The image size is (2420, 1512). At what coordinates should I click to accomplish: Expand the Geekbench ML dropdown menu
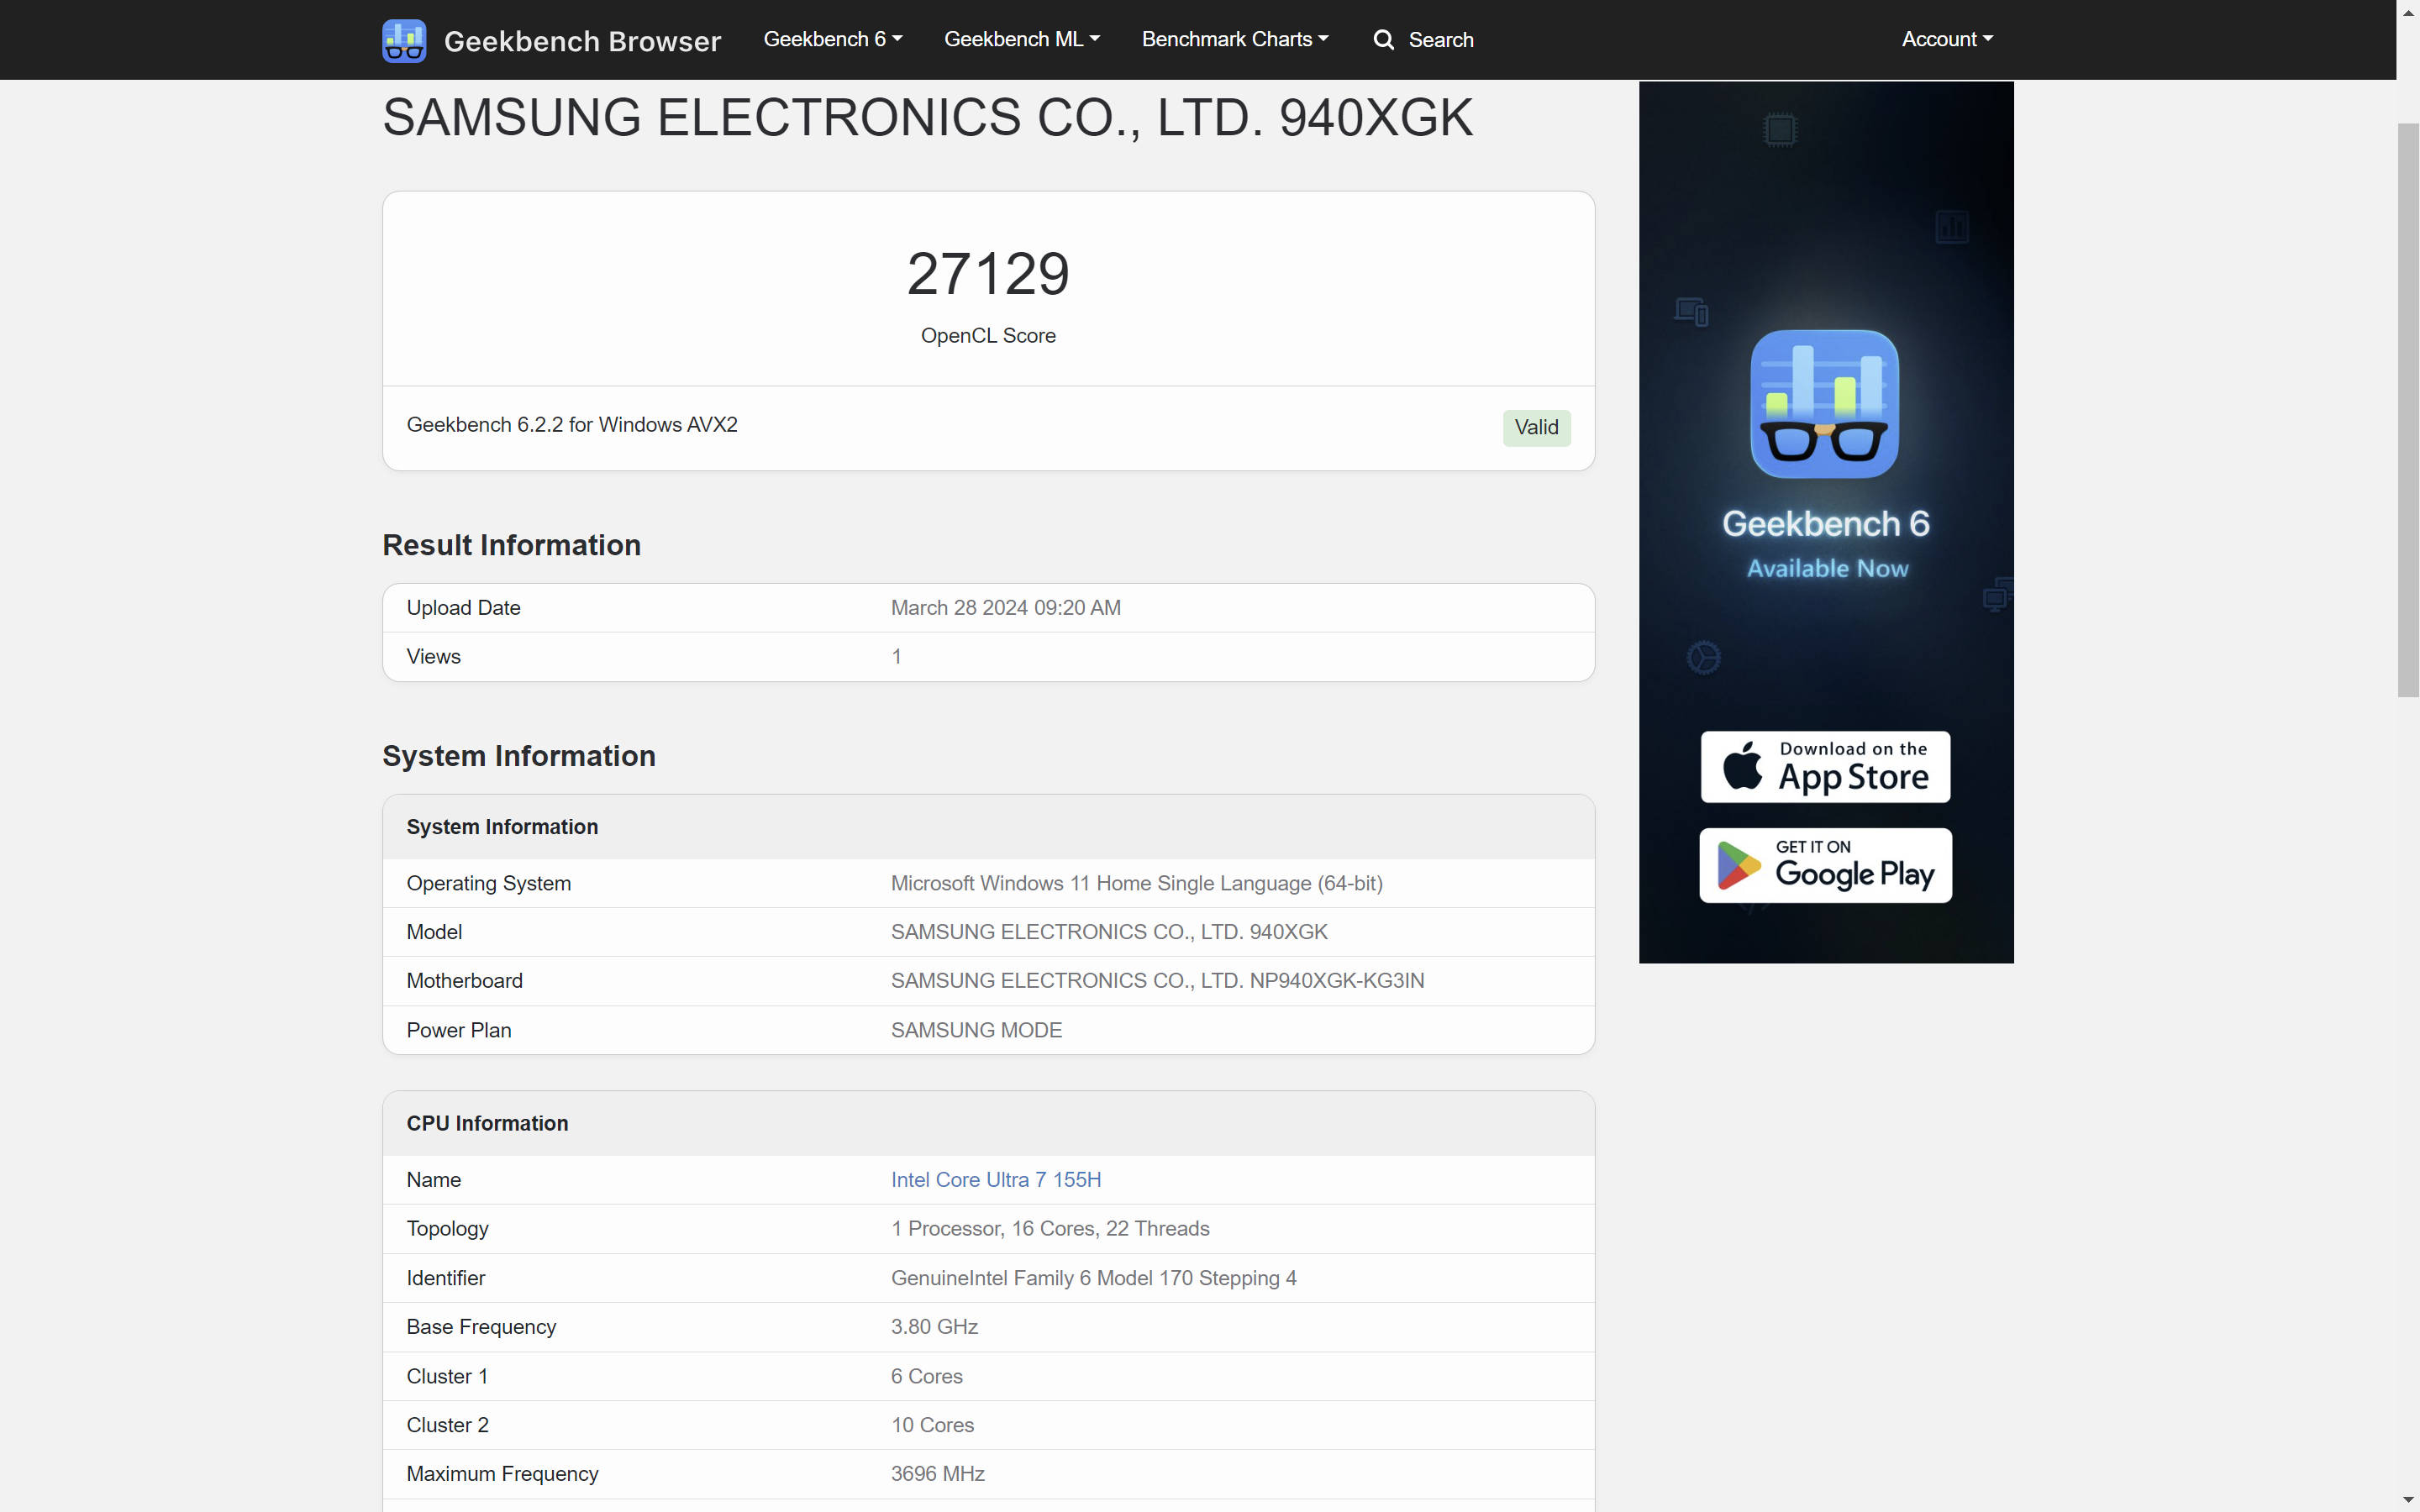tap(1022, 39)
